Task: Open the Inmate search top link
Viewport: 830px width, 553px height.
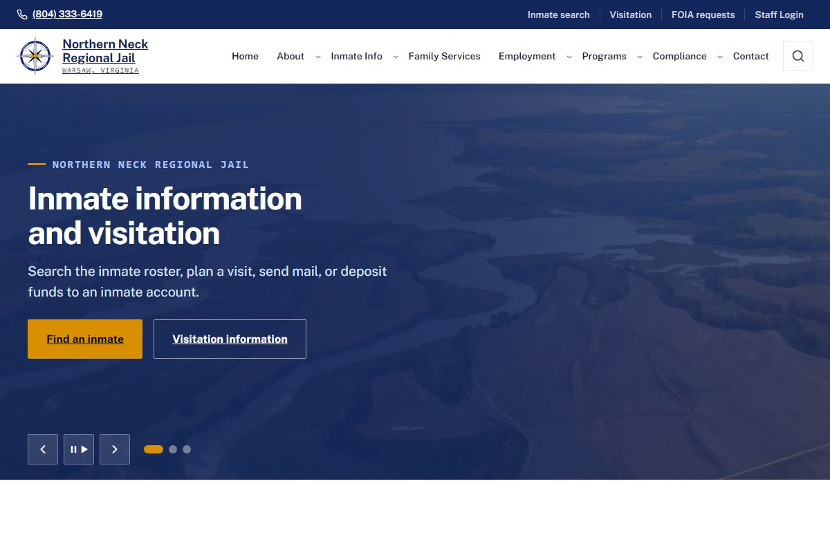Action: pos(559,15)
